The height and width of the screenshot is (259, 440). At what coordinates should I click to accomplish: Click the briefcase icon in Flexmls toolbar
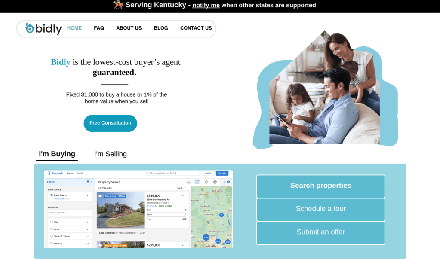229,182
